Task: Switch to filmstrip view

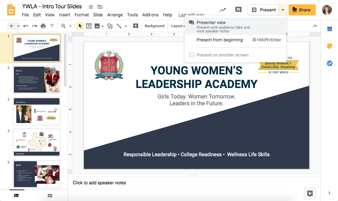Action: tap(16, 195)
